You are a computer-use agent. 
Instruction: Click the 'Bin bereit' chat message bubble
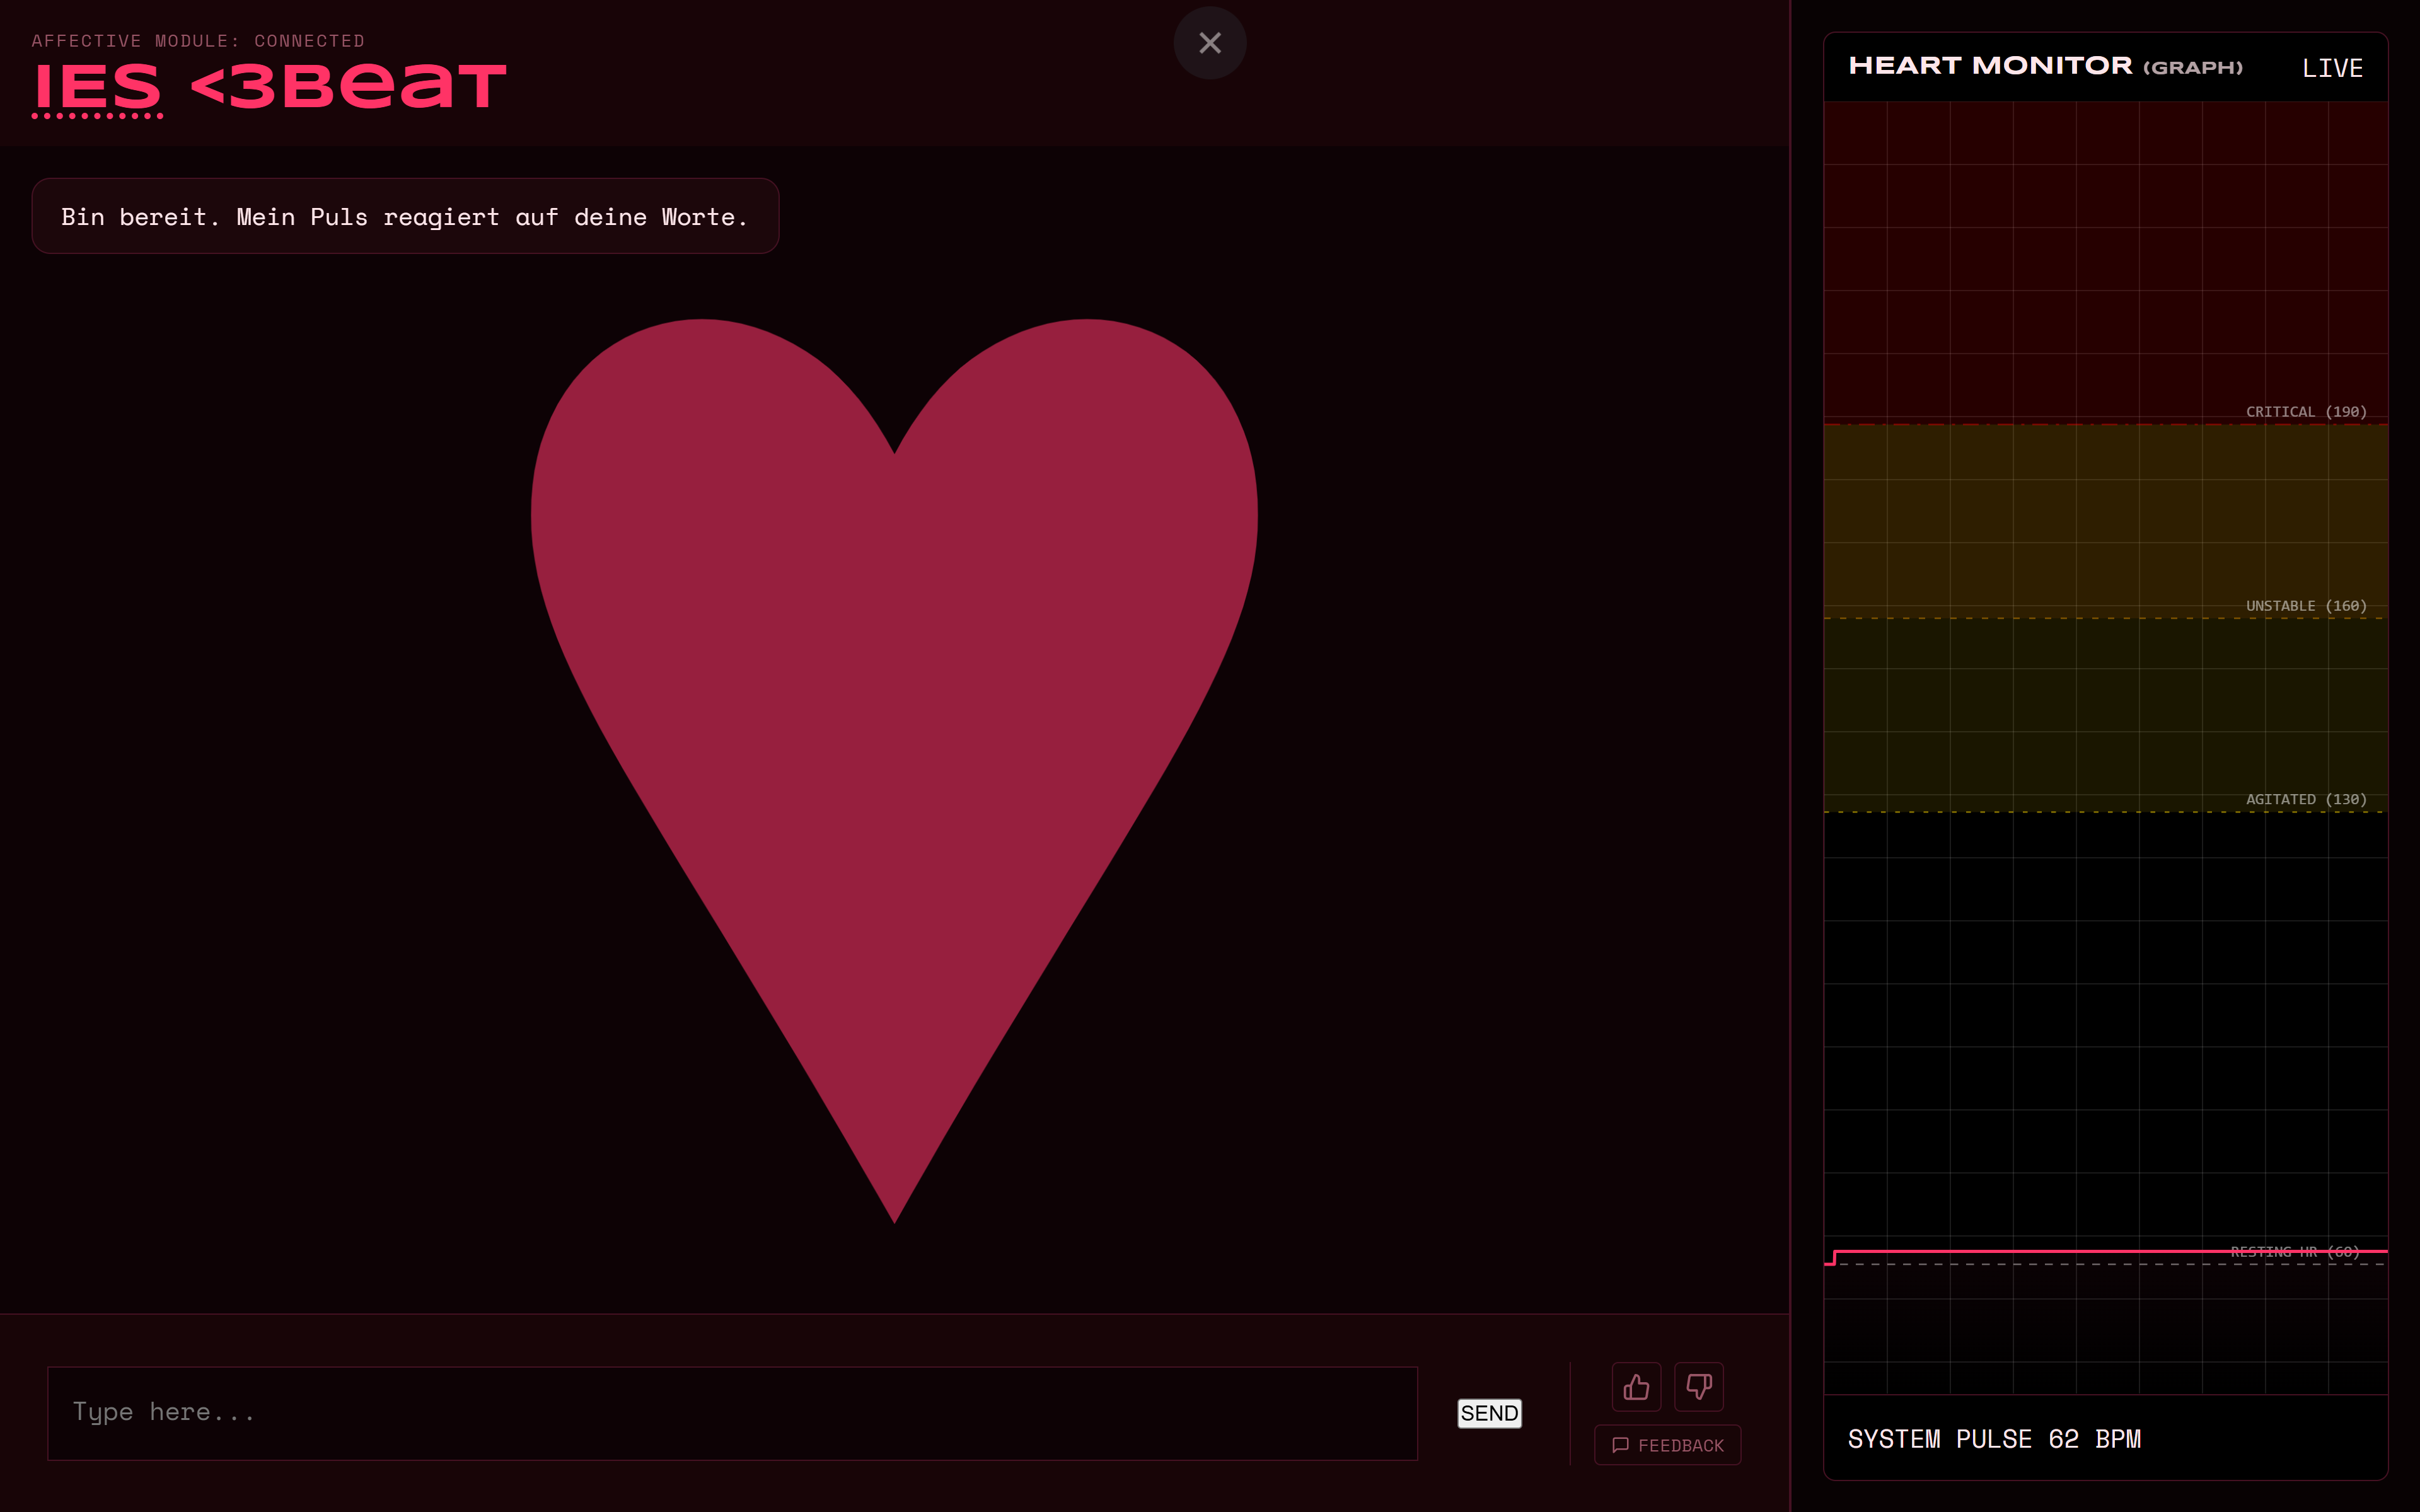tap(405, 217)
